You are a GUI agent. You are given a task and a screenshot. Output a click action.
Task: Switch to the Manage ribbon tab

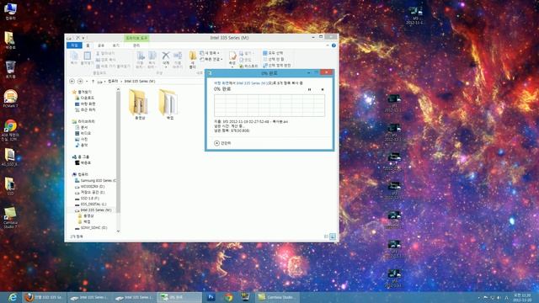point(136,45)
